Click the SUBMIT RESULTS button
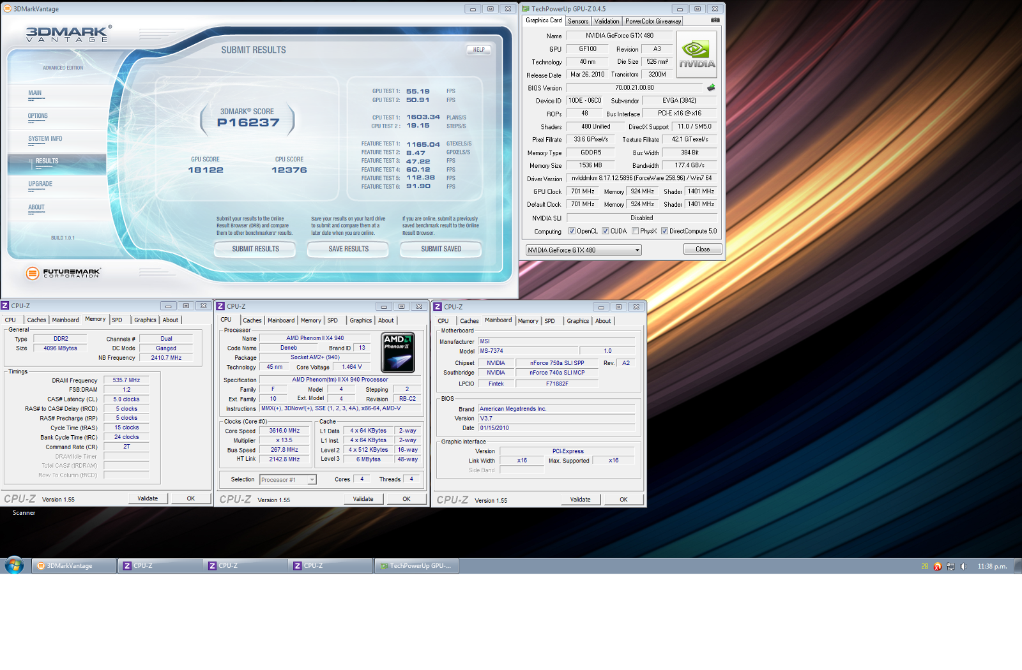 point(256,249)
